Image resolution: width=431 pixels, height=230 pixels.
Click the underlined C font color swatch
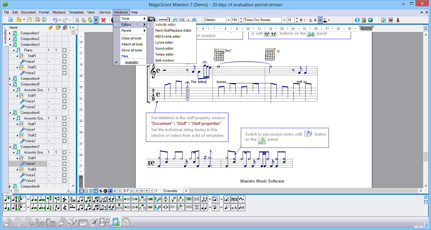click(x=325, y=20)
